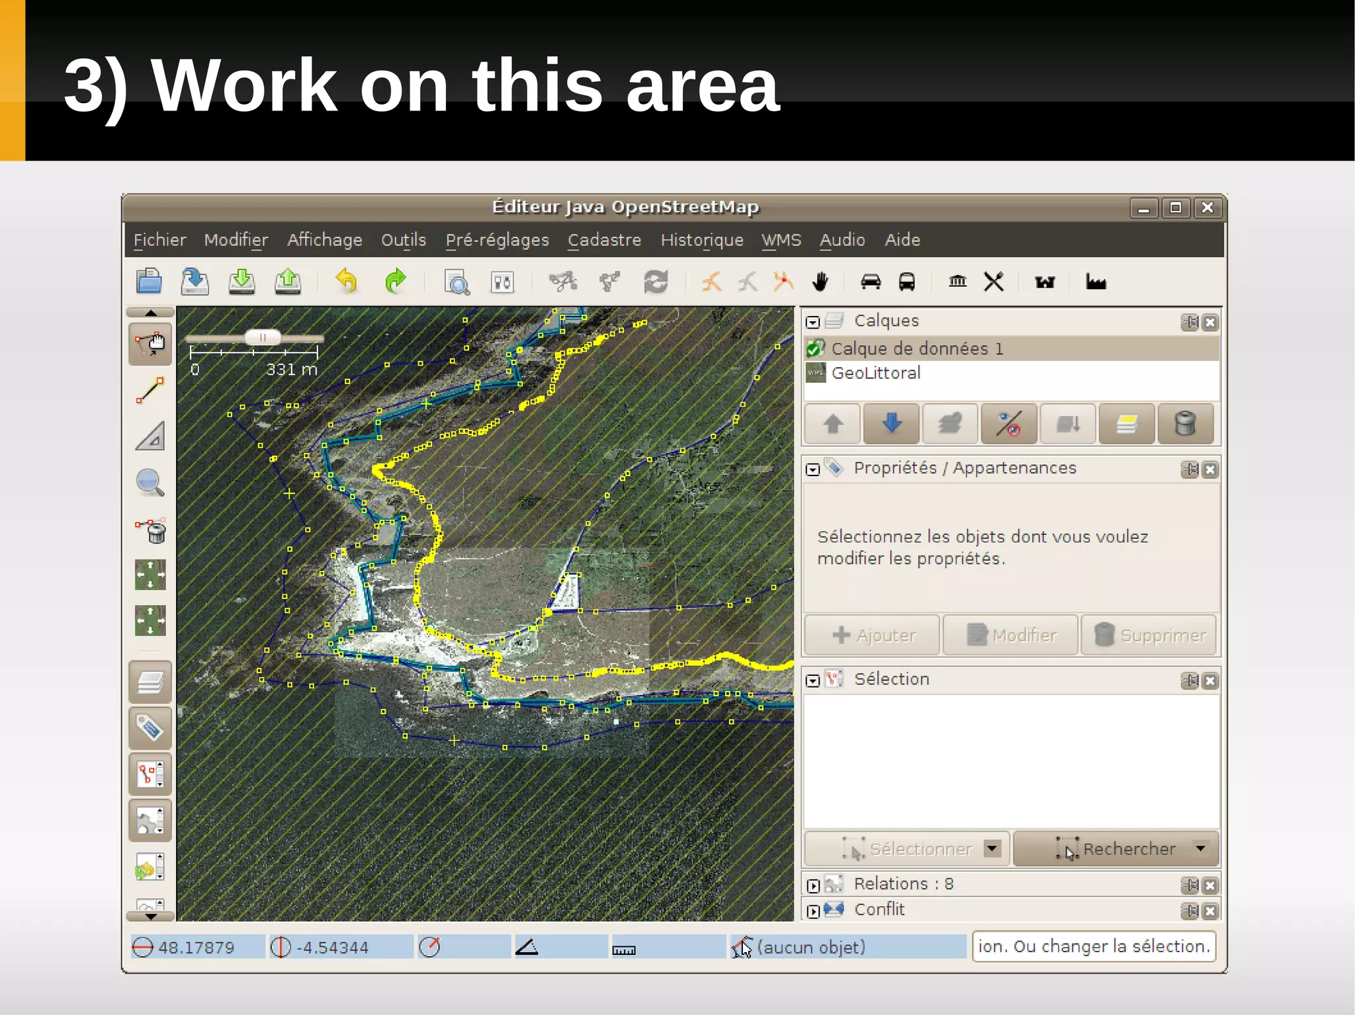Open the Cadastre menu
Viewport: 1355px width, 1015px height.
(605, 240)
